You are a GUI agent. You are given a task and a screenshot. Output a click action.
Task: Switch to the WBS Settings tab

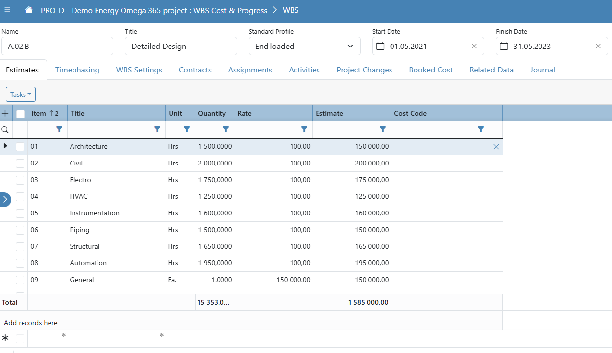point(139,70)
